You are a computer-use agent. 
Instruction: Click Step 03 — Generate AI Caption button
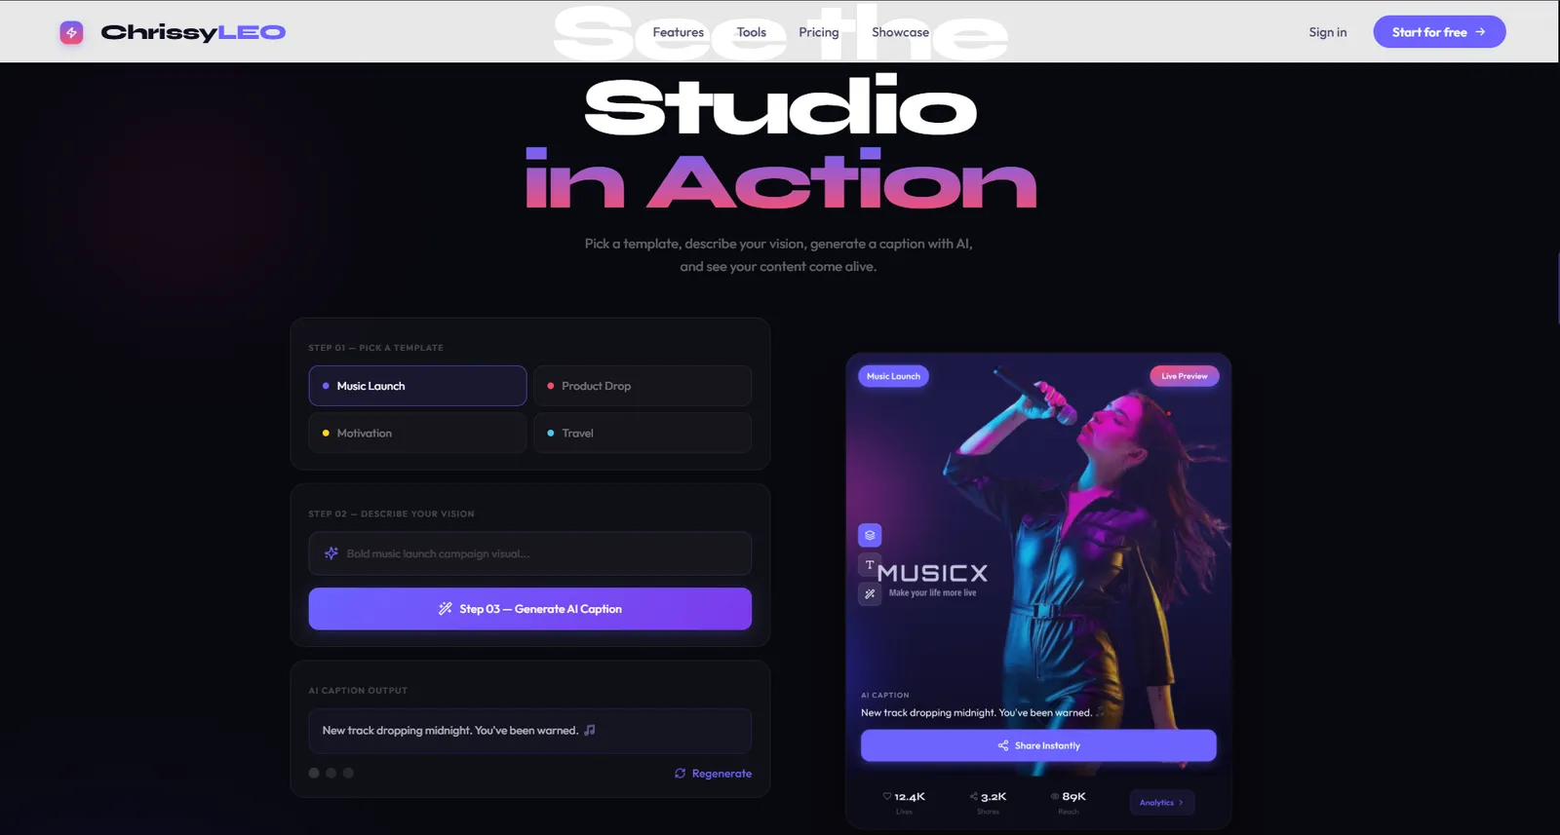click(530, 609)
